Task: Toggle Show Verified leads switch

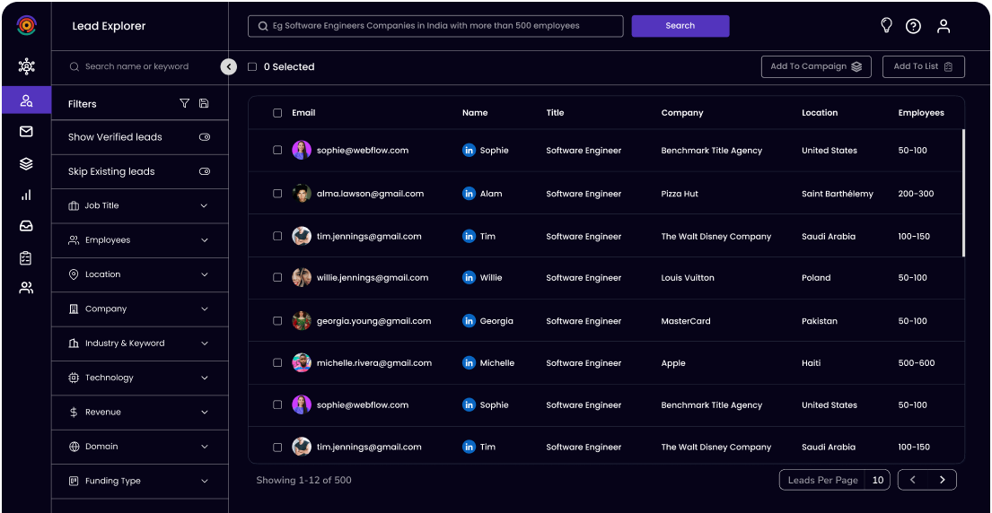Action: (x=204, y=137)
